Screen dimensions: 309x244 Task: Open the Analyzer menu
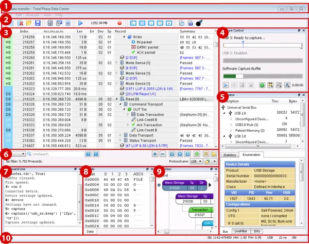point(32,15)
